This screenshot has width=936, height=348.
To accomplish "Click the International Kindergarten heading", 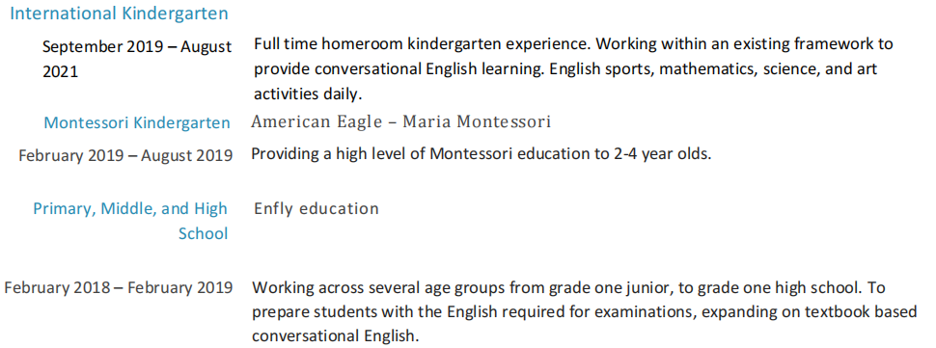I will (119, 13).
